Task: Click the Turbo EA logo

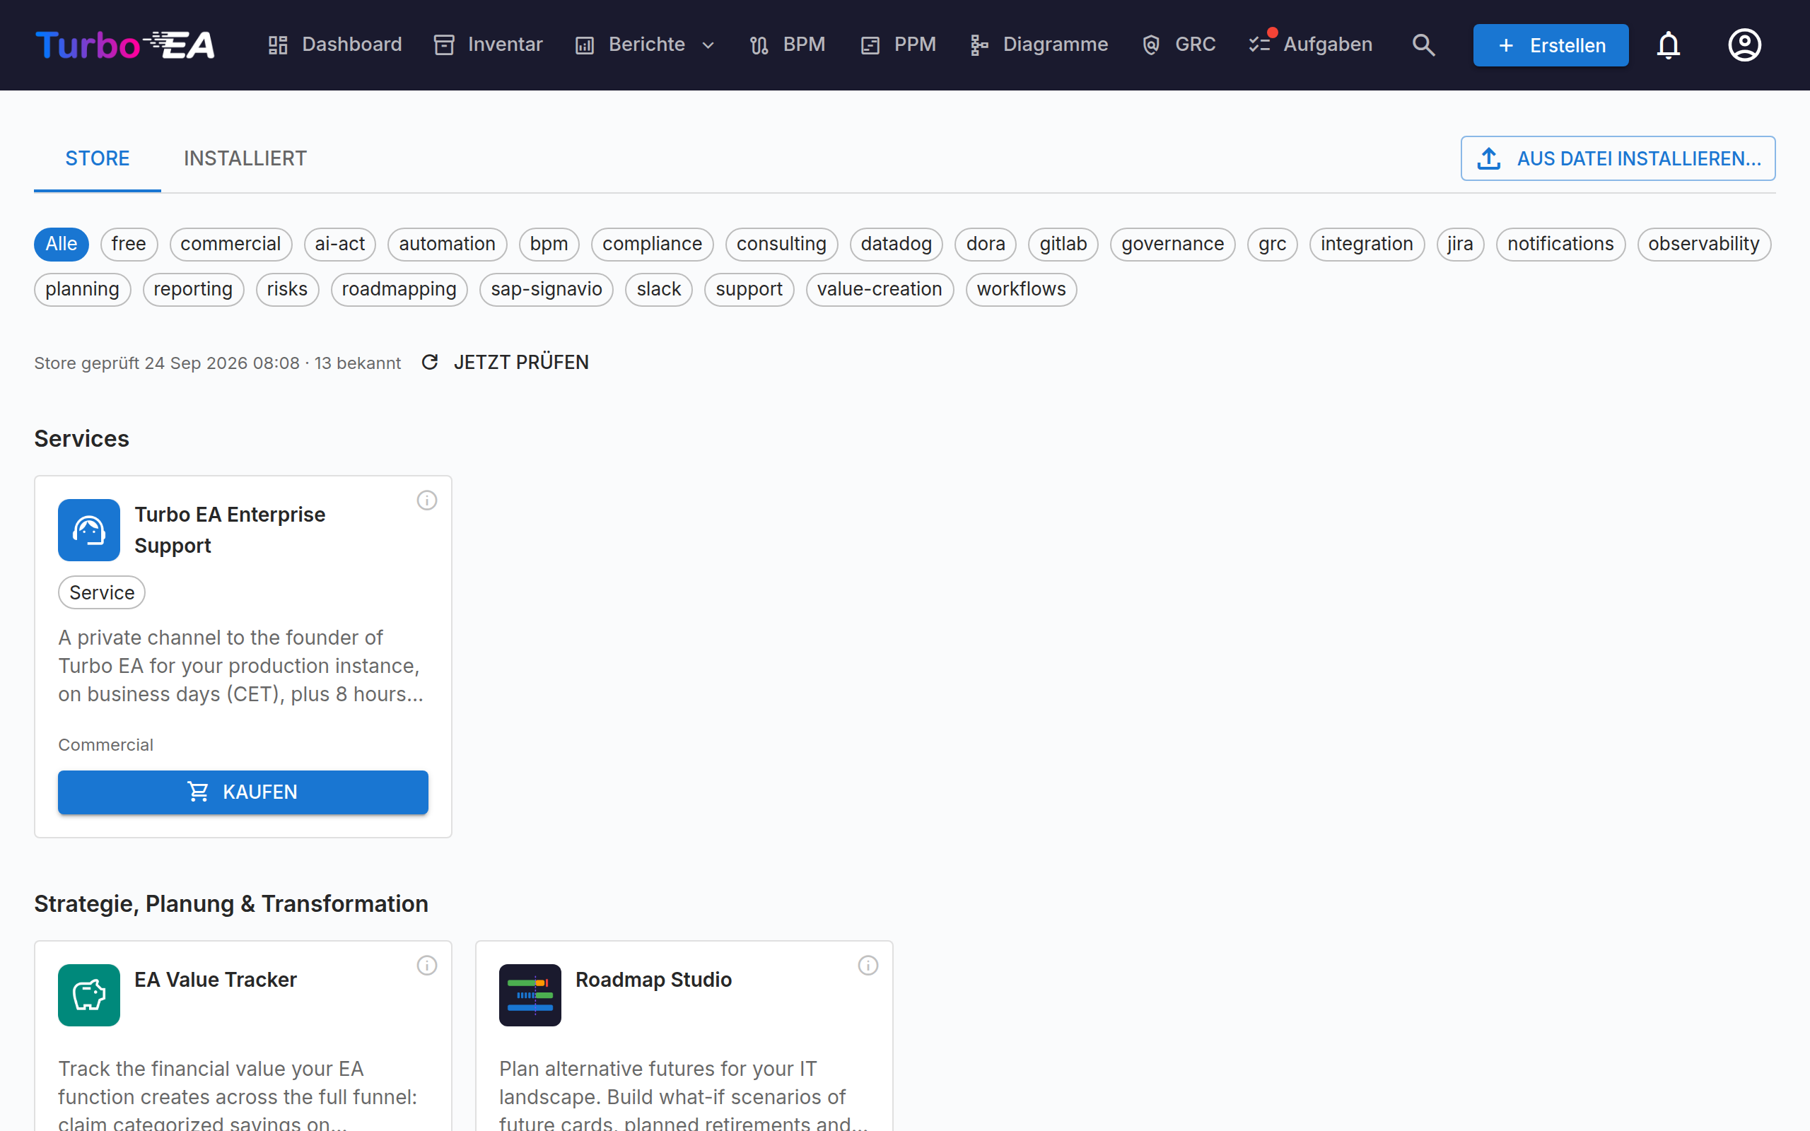Action: [x=125, y=45]
